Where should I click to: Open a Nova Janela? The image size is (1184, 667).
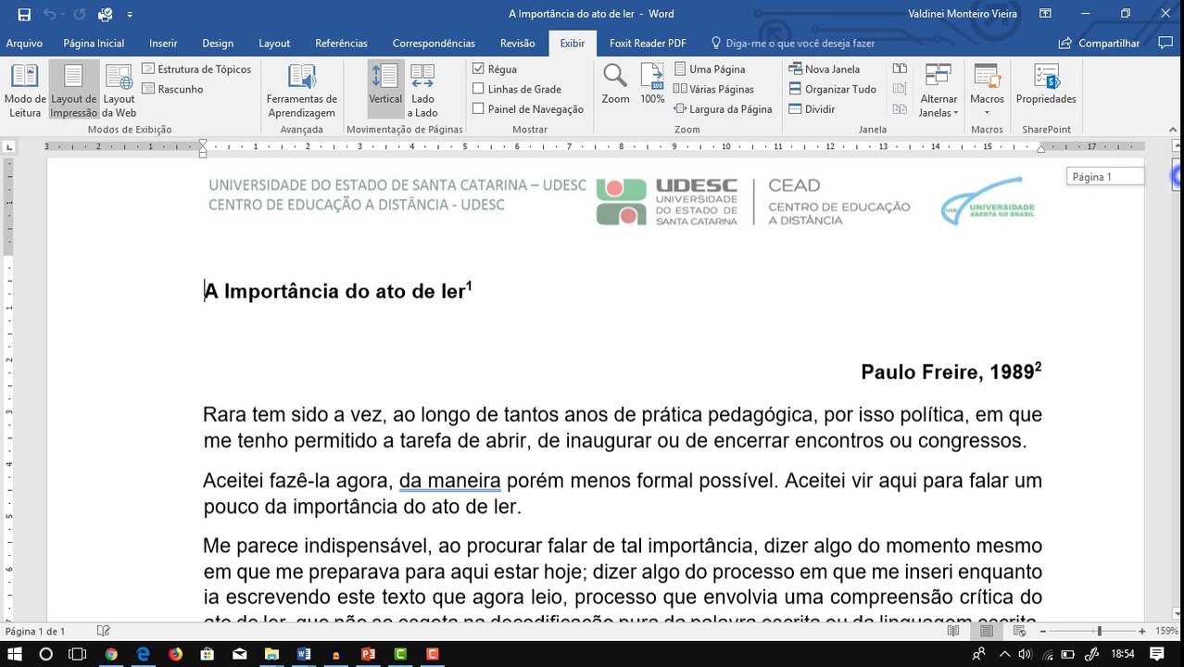point(824,69)
